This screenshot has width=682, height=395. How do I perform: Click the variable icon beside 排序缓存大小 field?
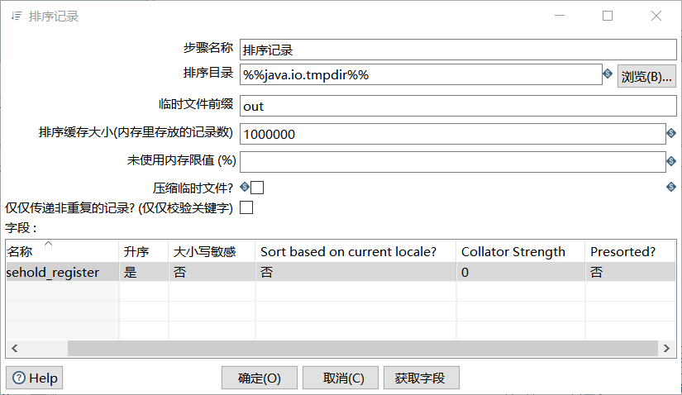[671, 133]
